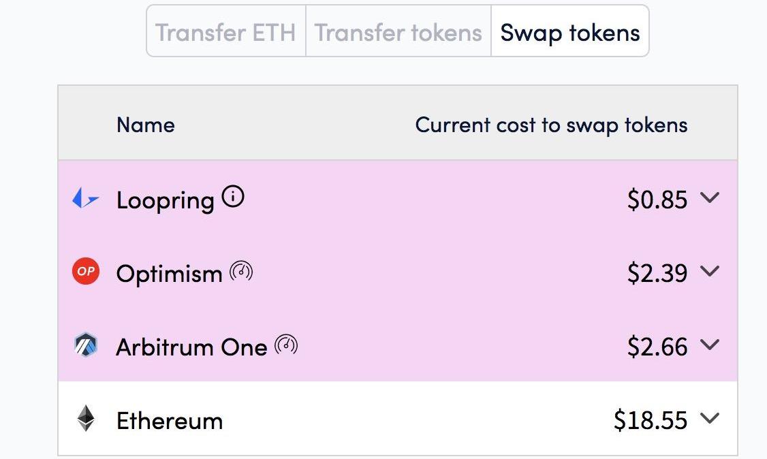Screen dimensions: 767x459
Task: Click the speedometer icon next to Optimism
Action: coord(241,271)
